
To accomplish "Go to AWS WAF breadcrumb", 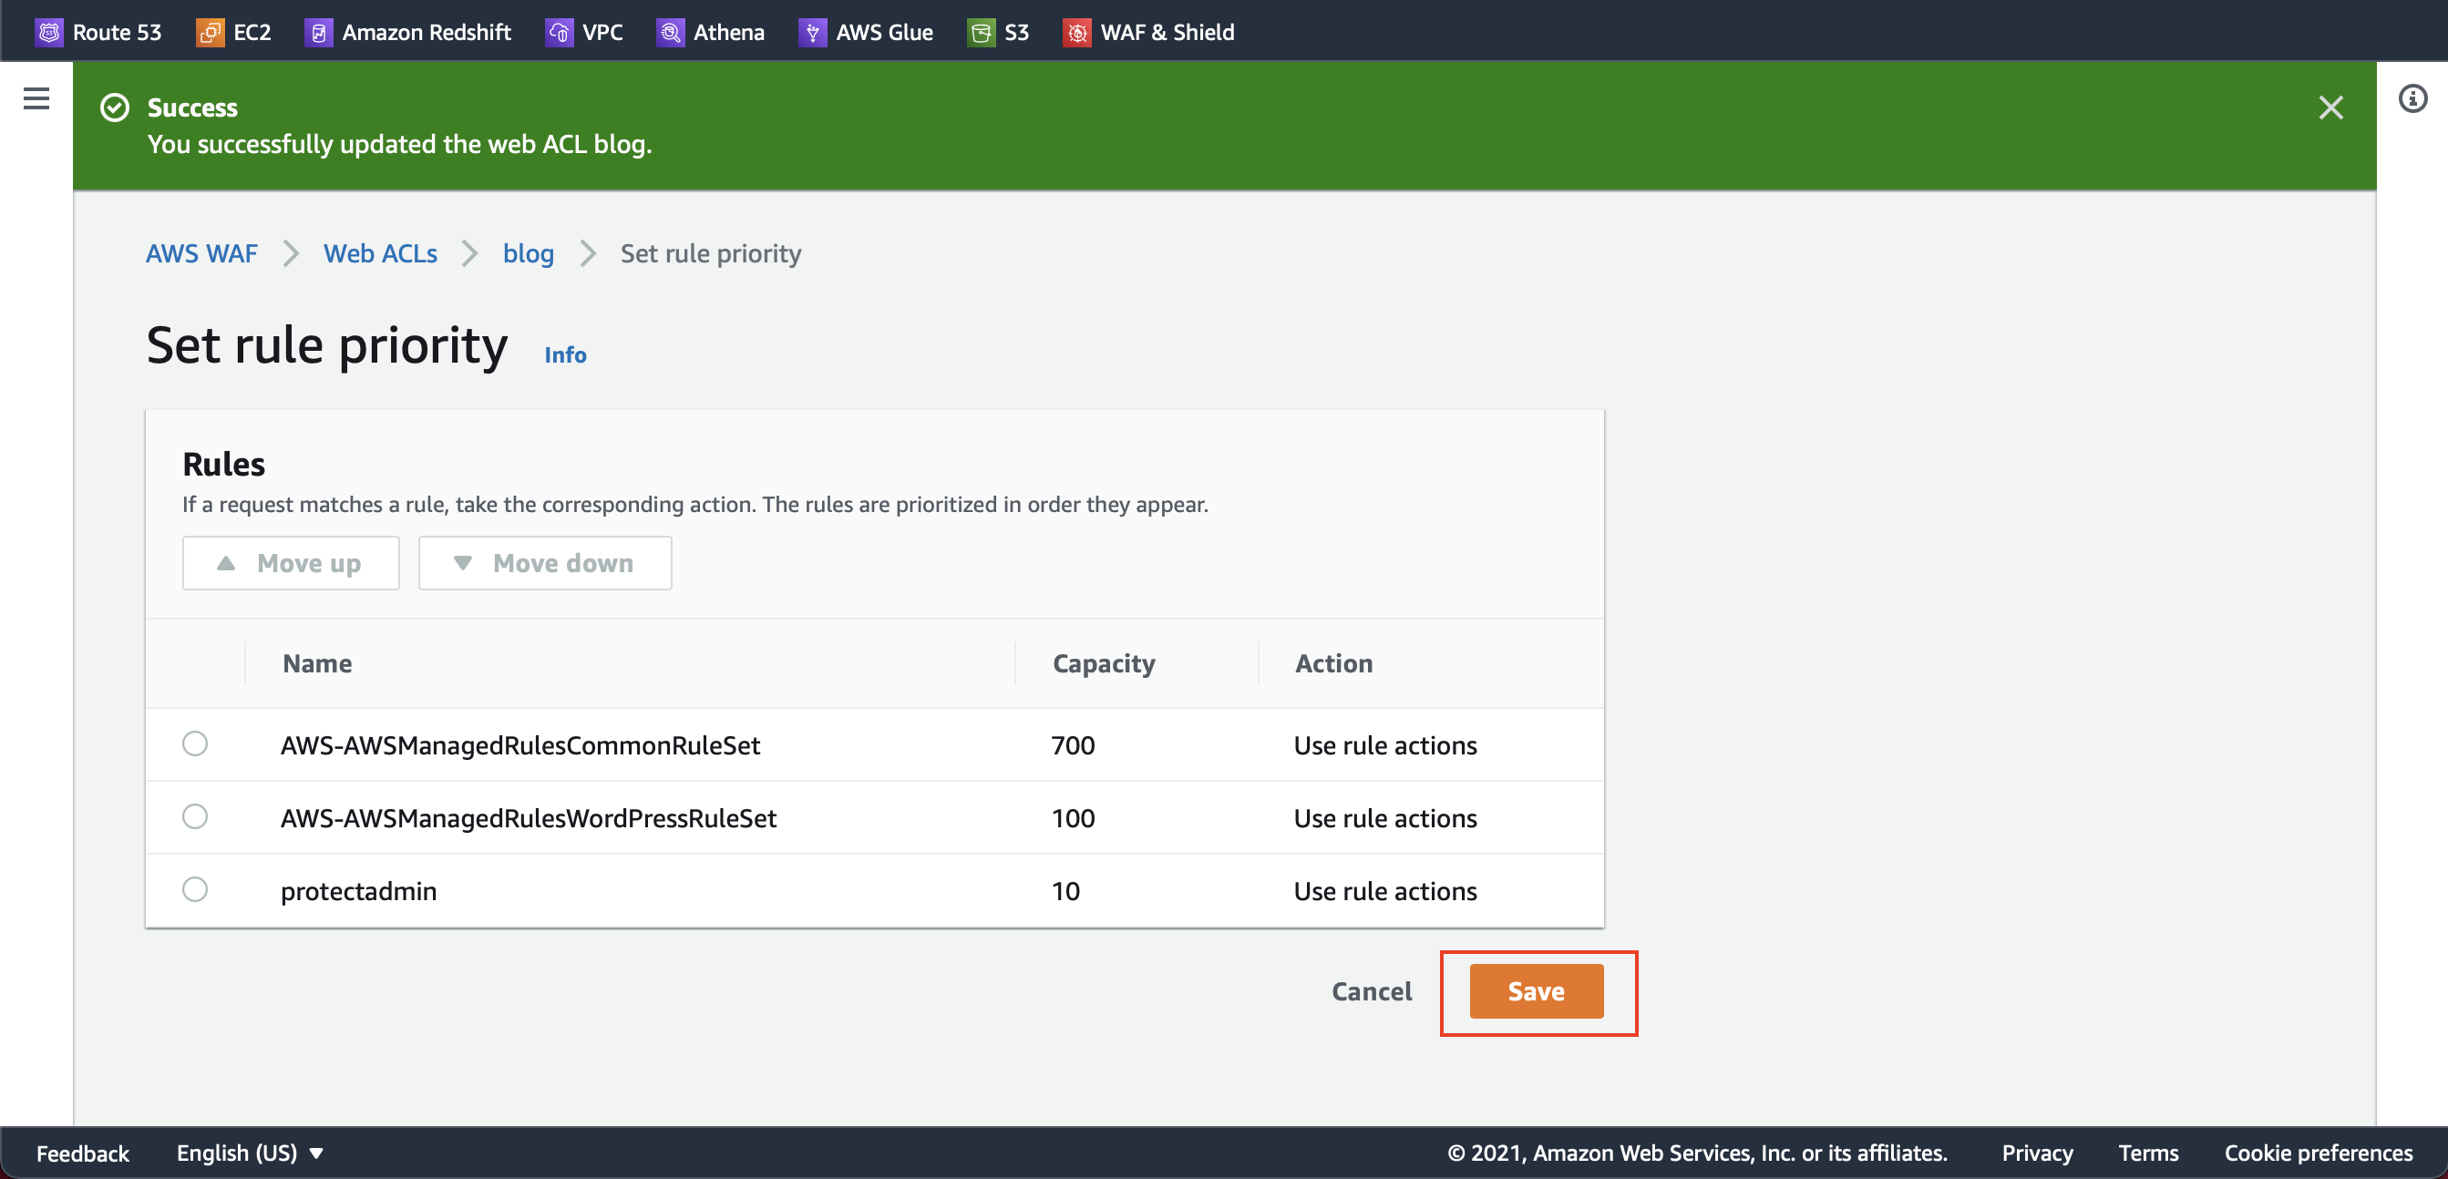I will [201, 253].
